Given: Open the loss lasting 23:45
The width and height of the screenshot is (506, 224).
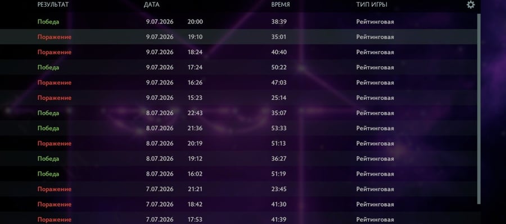Looking at the screenshot, I should 239,189.
